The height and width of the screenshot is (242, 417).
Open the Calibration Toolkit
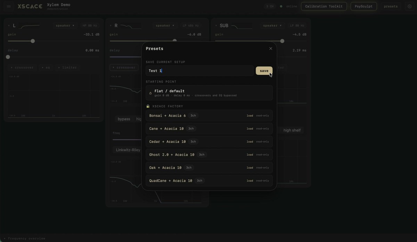tap(324, 6)
